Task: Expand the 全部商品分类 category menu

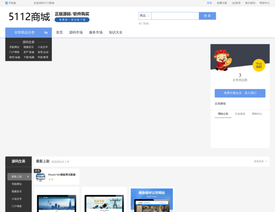Action: pyautogui.click(x=25, y=33)
